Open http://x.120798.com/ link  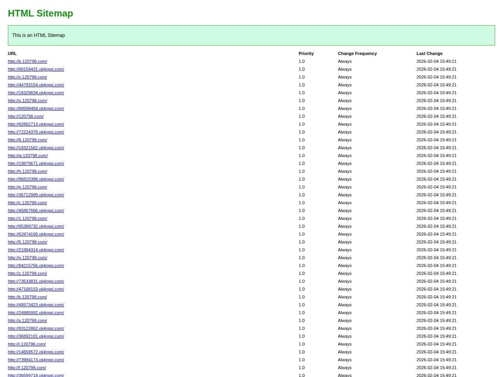pyautogui.click(x=28, y=77)
